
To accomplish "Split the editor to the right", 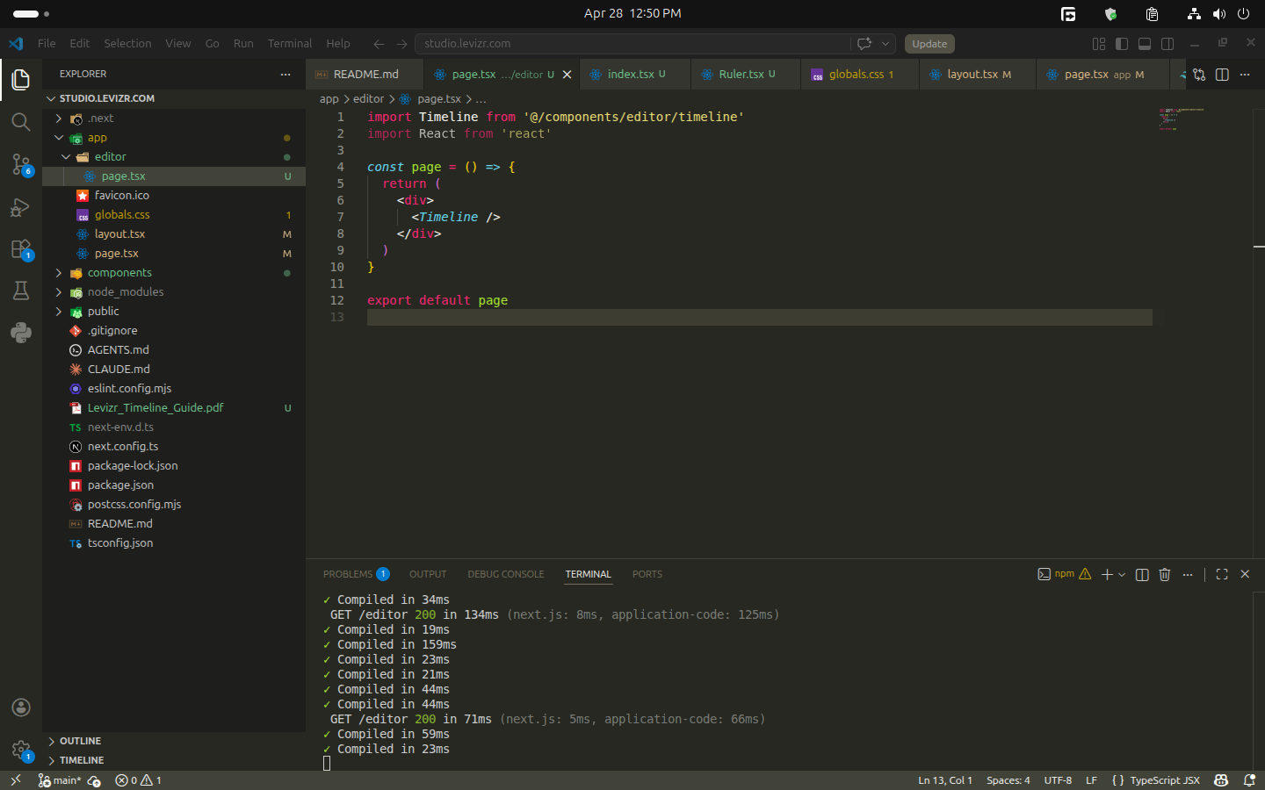I will (x=1222, y=75).
